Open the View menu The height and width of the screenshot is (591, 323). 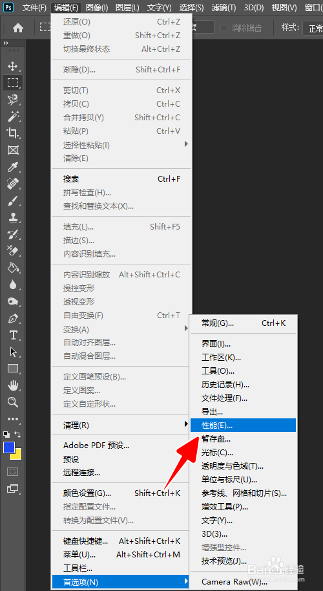click(x=284, y=7)
